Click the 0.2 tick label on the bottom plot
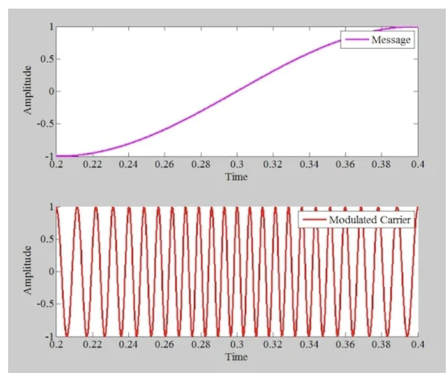The height and width of the screenshot is (381, 448). pos(56,344)
